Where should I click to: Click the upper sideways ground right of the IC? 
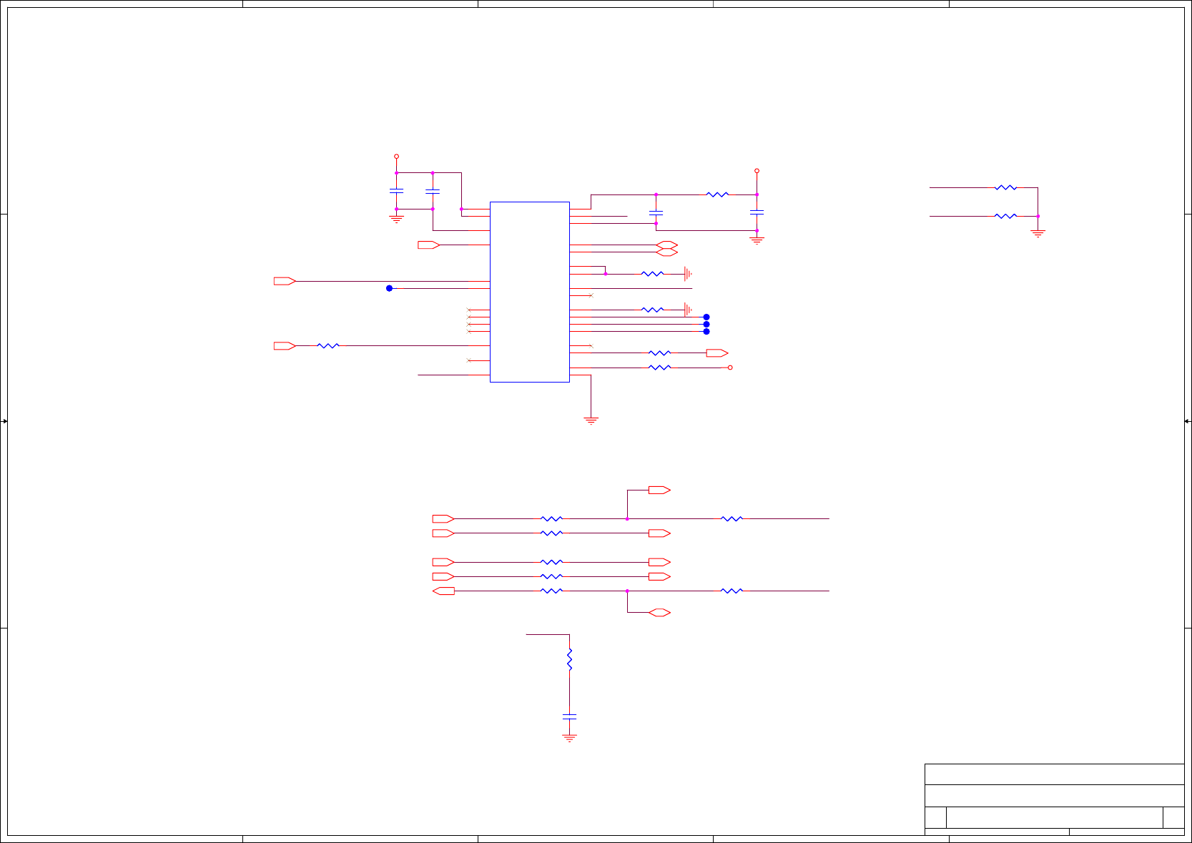point(688,274)
